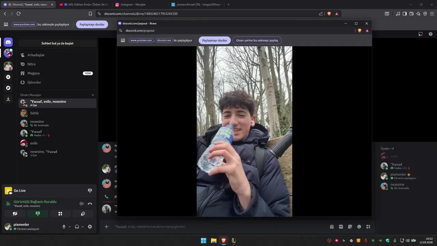Screen dimensions: 437x246
Task: Open the emoji picker
Action: pos(359,227)
